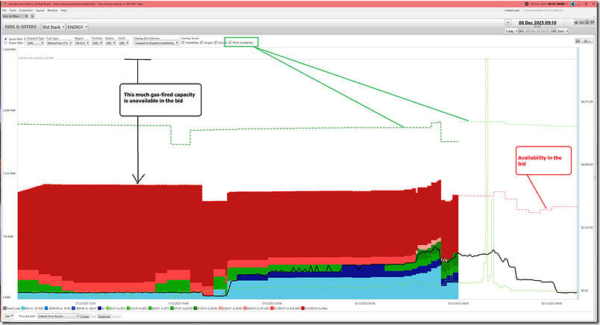Toggle the PASA Availability checkbox
600x325 pixels.
231,43
